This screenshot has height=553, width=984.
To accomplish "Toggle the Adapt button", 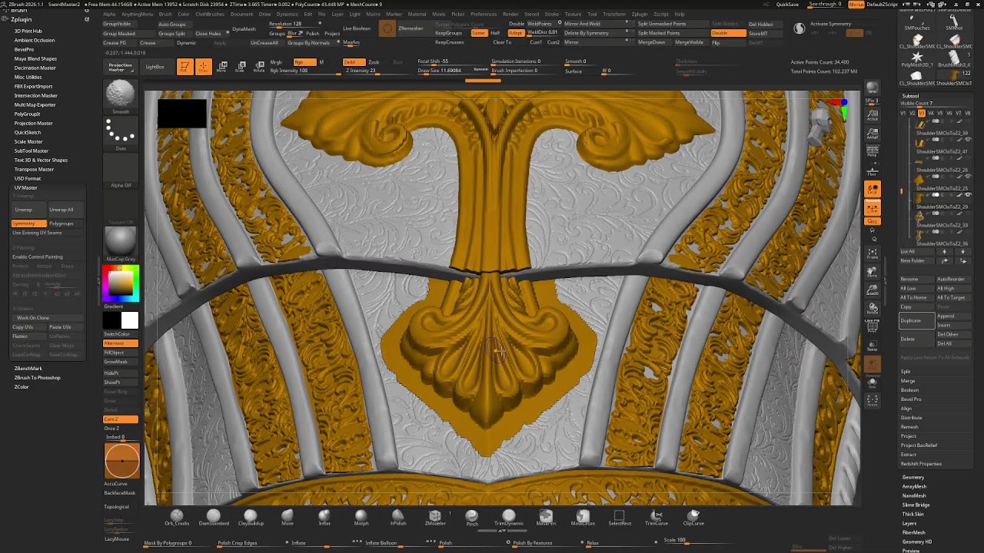I will click(515, 33).
